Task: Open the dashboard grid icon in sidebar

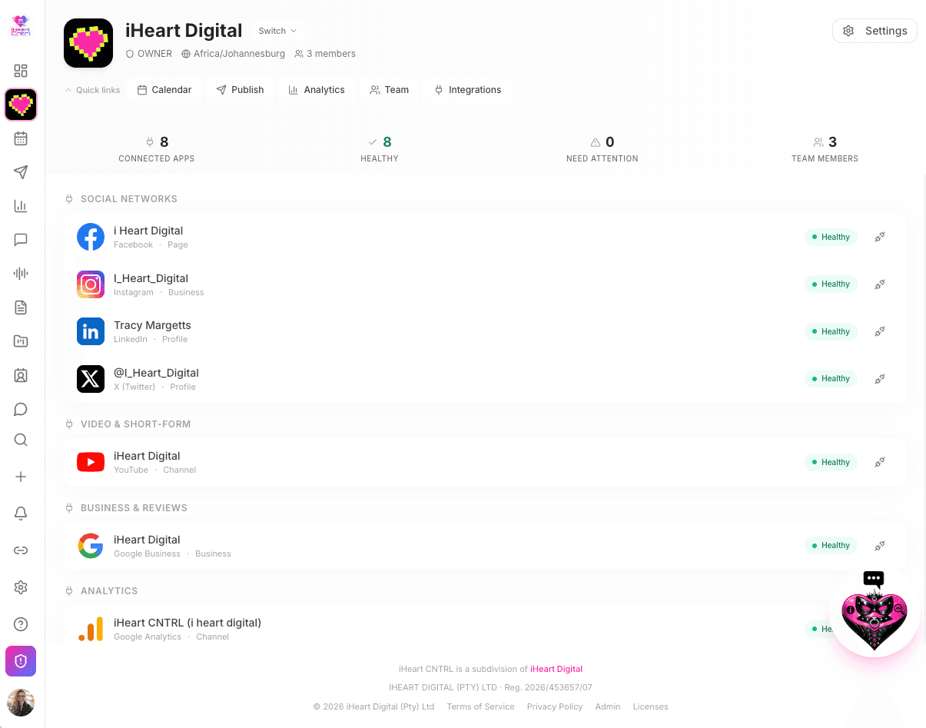Action: click(21, 71)
